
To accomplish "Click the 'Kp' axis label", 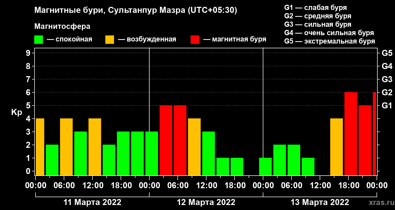I will click(17, 112).
